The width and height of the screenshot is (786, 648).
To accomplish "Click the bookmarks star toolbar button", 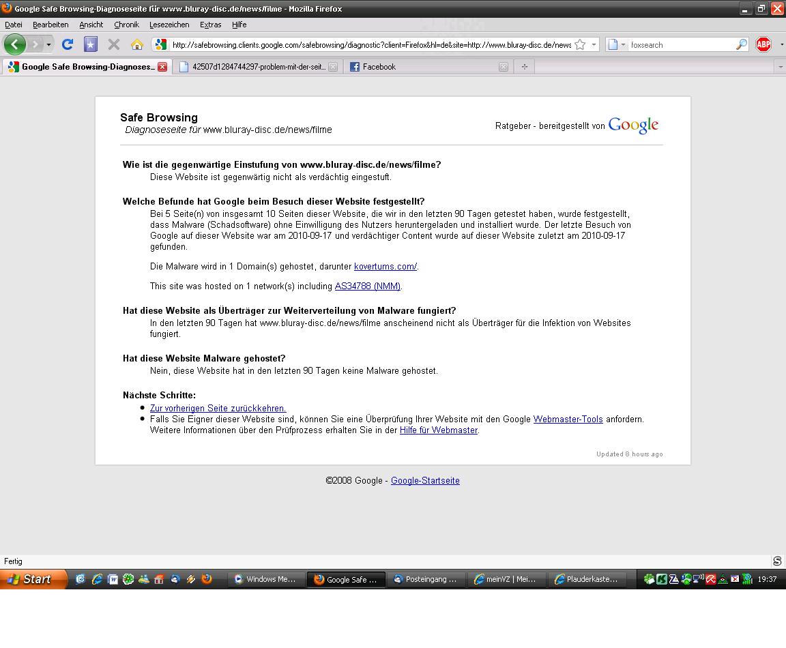I will point(90,44).
